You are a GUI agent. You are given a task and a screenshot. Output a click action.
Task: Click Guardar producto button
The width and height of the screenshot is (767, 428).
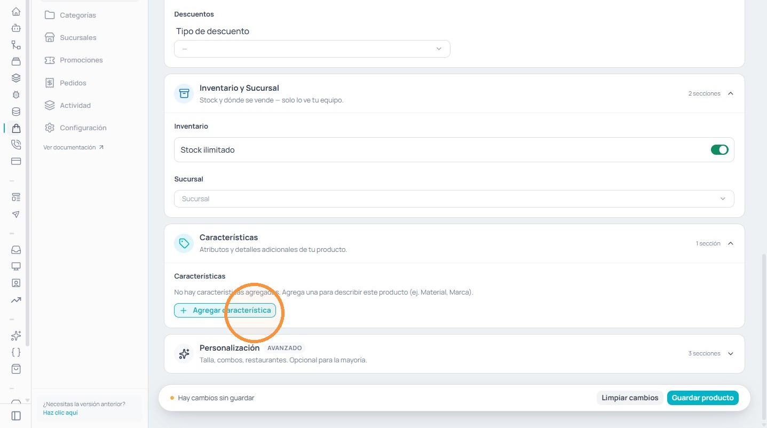[x=702, y=398]
